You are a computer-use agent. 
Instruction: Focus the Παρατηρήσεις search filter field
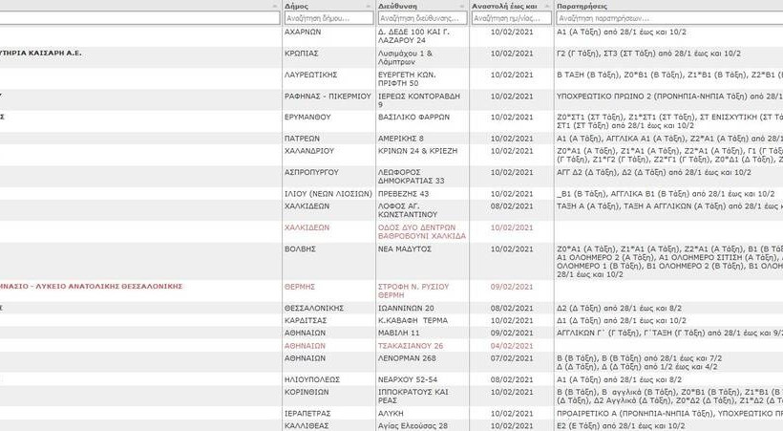[x=668, y=18]
